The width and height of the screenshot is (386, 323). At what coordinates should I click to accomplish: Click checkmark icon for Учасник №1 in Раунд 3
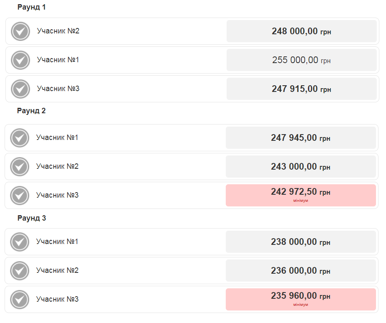coord(20,242)
